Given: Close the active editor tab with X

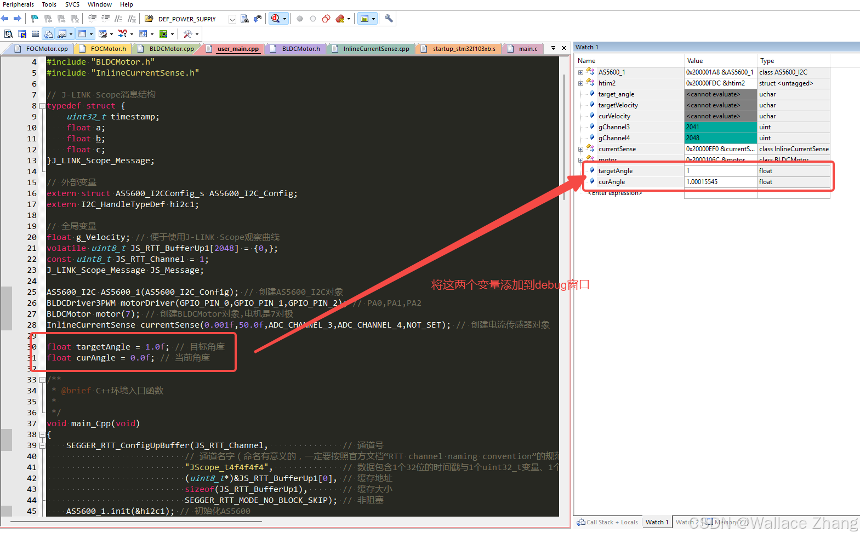Looking at the screenshot, I should (564, 48).
